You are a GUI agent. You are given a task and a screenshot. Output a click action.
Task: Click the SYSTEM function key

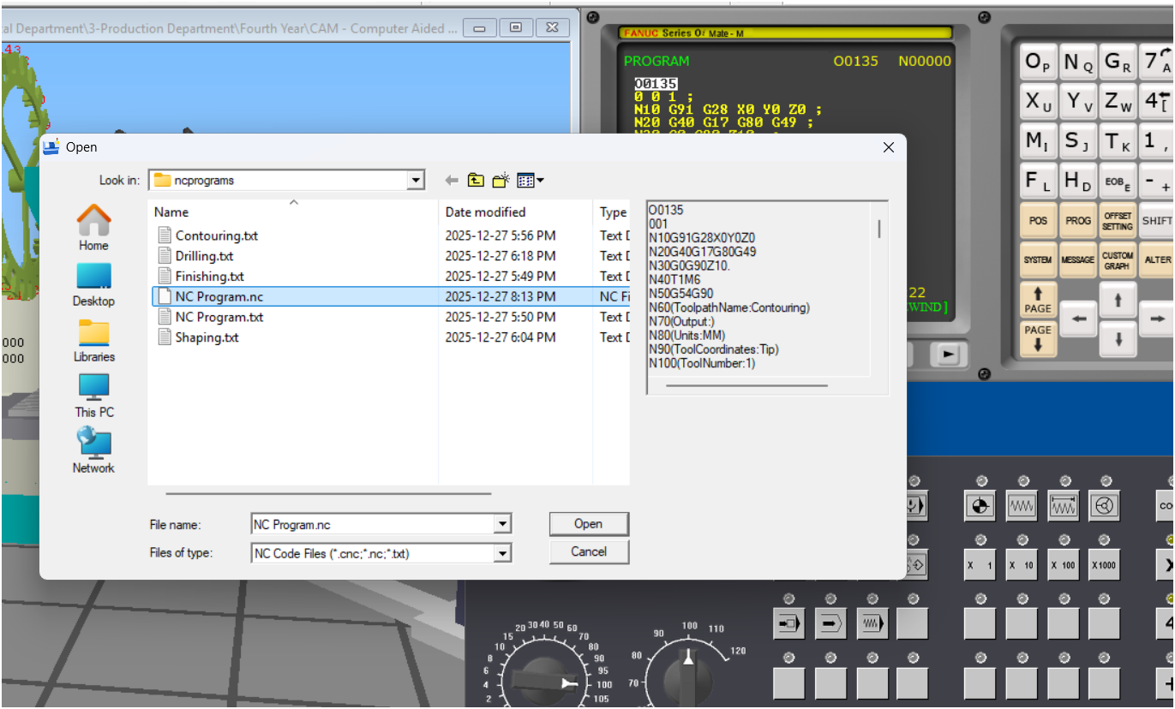point(1038,259)
